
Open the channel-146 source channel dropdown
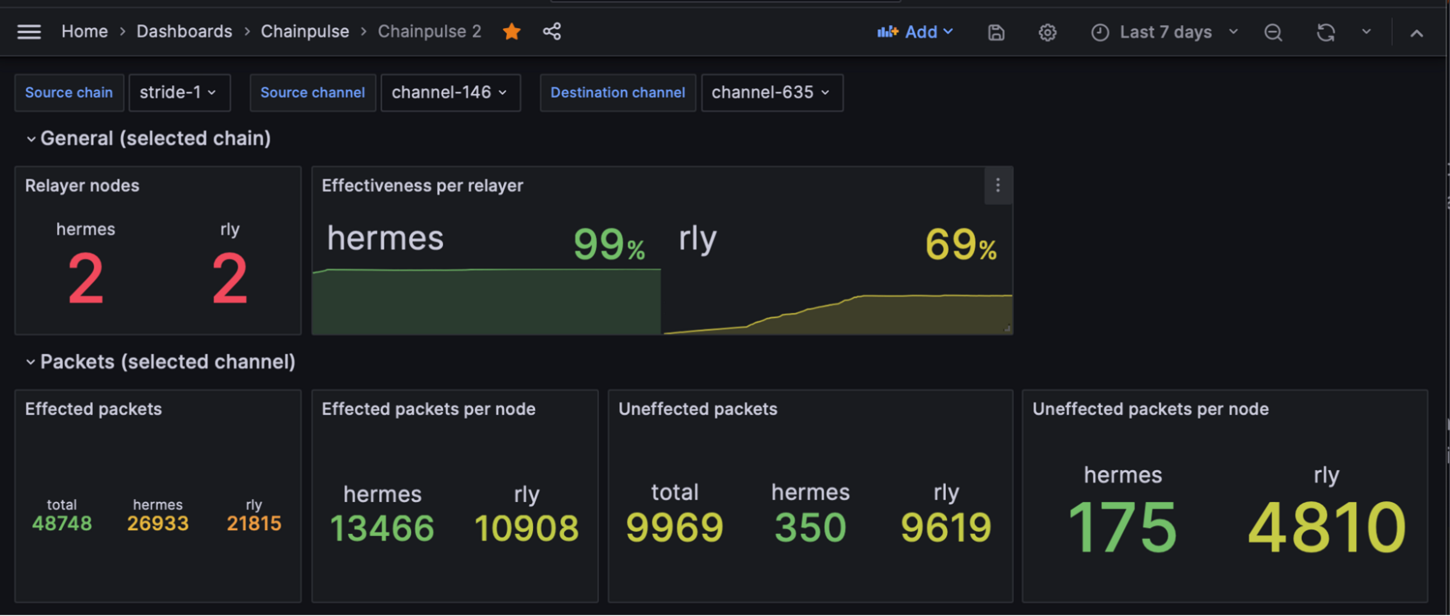pos(450,92)
